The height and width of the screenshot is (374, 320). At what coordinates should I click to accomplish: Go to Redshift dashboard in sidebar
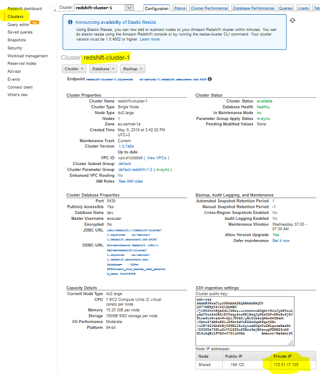coord(24,9)
